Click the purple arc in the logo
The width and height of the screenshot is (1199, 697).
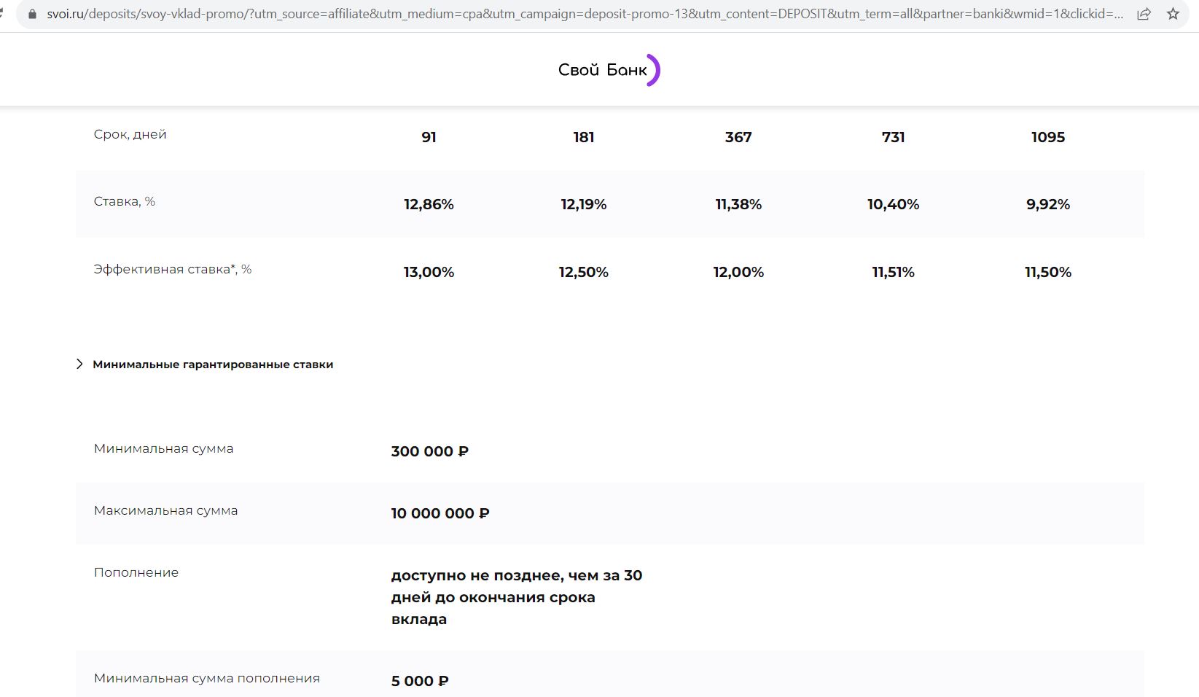654,70
